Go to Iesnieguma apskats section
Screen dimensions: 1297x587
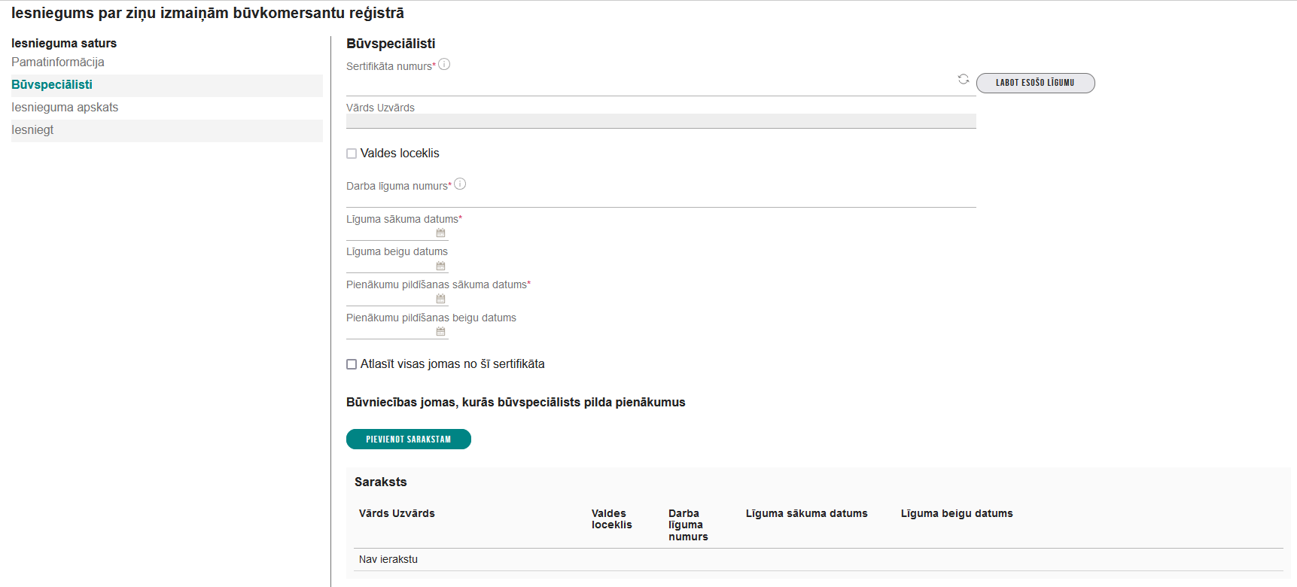click(x=65, y=108)
